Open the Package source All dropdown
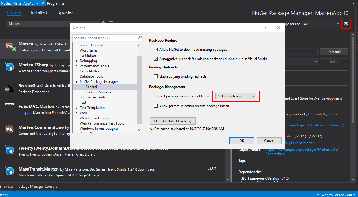The width and height of the screenshot is (358, 197). (321, 24)
